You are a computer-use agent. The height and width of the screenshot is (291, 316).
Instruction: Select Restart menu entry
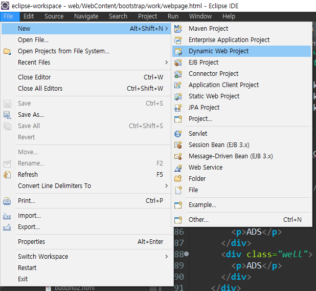tap(86, 268)
